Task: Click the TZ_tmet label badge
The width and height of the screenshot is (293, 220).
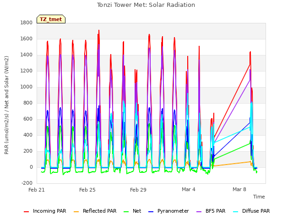Action: click(51, 19)
